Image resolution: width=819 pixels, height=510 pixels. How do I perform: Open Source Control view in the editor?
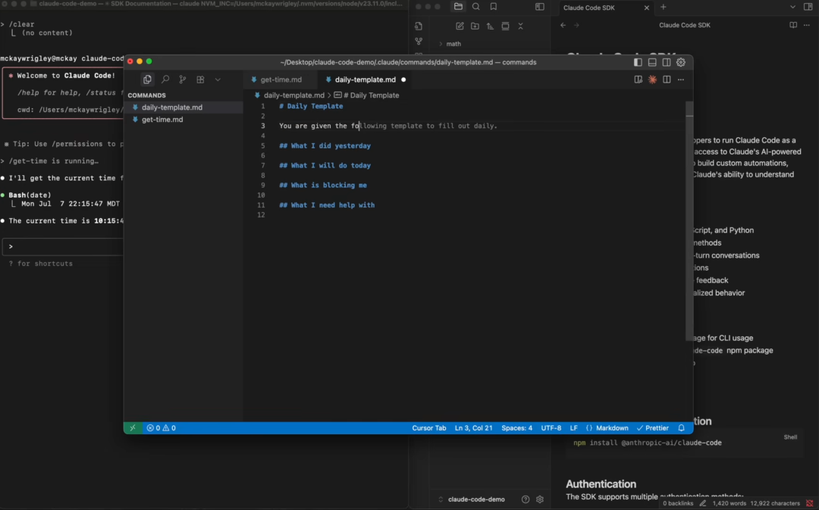(x=182, y=80)
